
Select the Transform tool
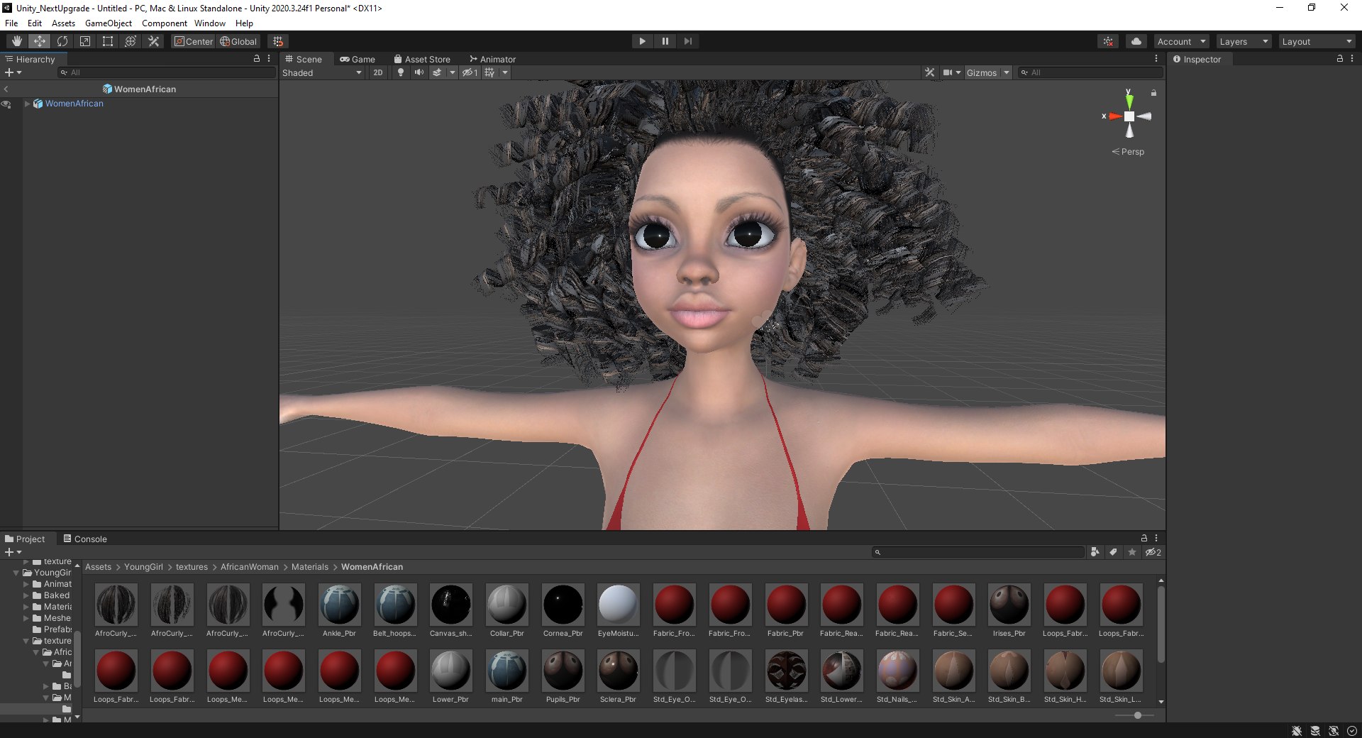tap(131, 41)
